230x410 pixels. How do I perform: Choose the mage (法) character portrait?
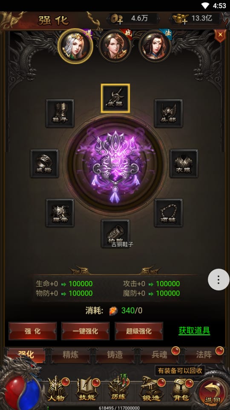pos(155,46)
